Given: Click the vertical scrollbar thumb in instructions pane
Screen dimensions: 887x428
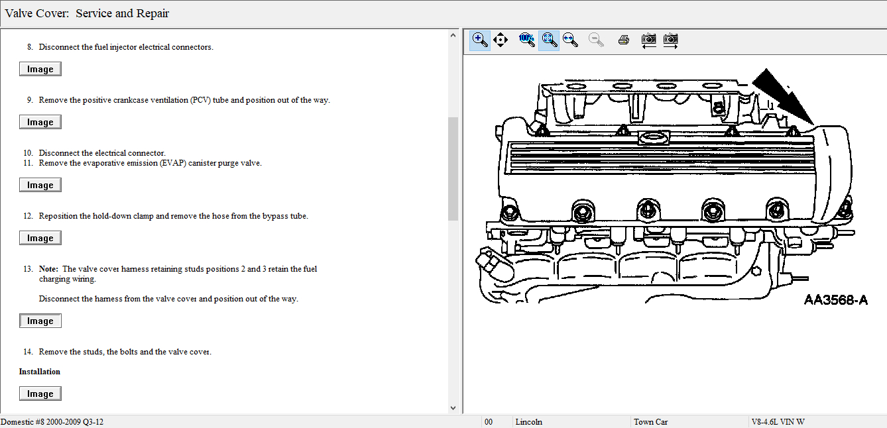Looking at the screenshot, I should (453, 169).
